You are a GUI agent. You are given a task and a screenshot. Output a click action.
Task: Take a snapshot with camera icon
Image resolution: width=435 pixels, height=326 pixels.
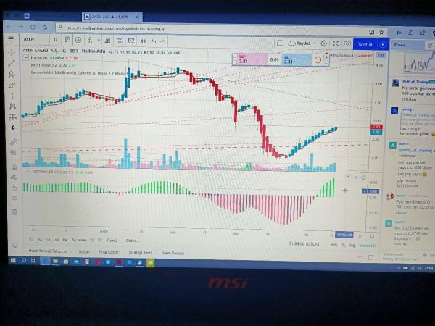pos(347,43)
